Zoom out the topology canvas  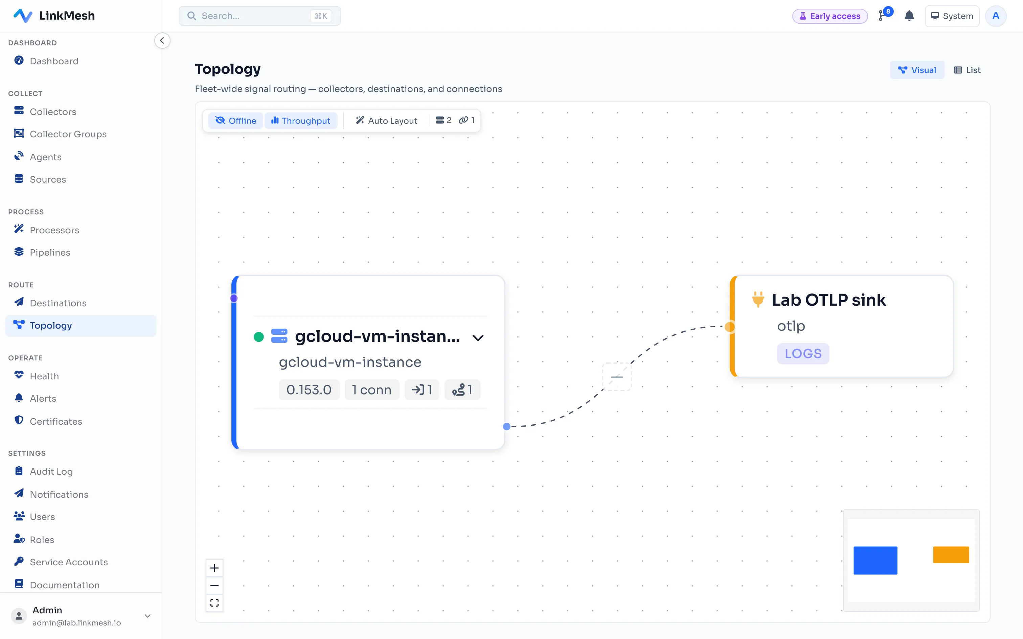214,585
